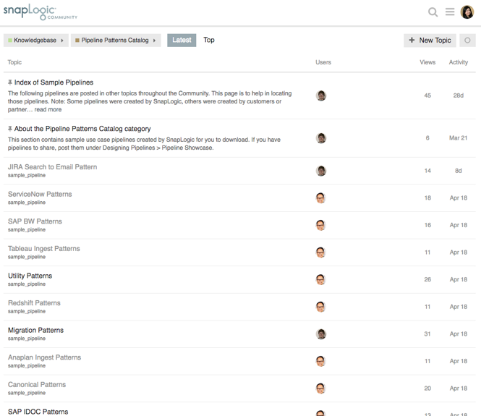Screen dimensions: 481x416
Task: Open the ServiceNow Patterns topic
Action: pos(40,194)
